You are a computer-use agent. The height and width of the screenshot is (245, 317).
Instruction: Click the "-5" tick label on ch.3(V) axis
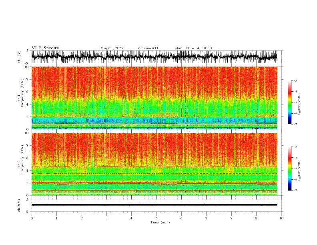click(x=27, y=212)
